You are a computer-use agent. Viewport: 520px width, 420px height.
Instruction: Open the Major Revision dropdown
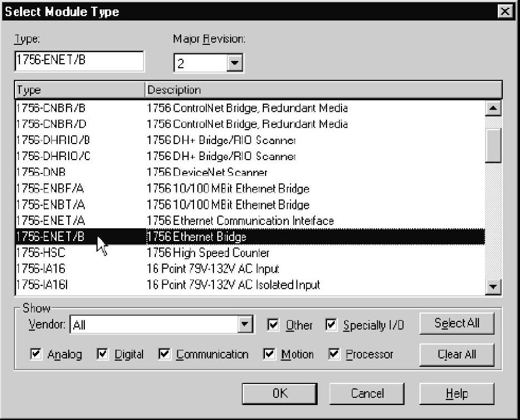234,63
